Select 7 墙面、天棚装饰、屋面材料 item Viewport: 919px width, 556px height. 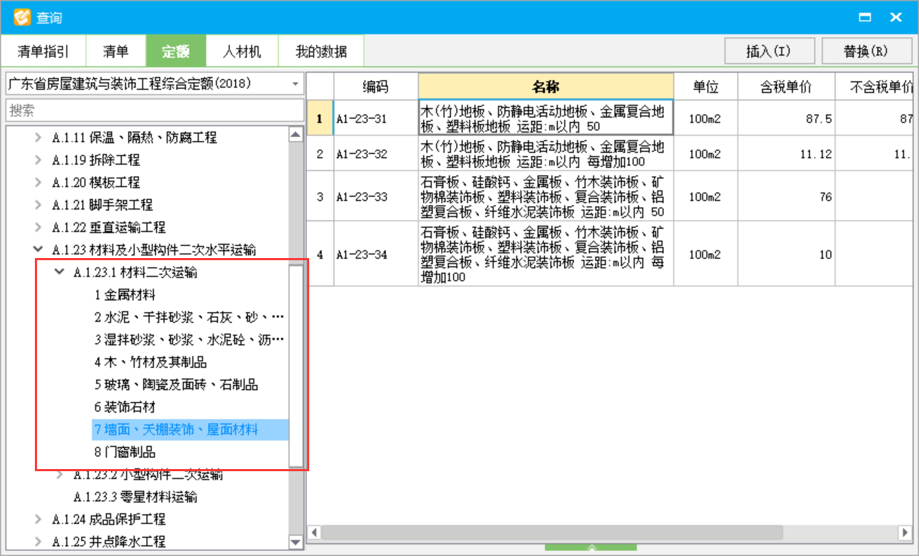point(189,430)
